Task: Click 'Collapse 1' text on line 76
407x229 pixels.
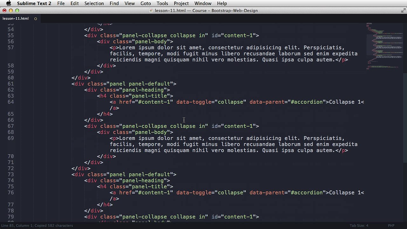Action: pyautogui.click(x=345, y=193)
